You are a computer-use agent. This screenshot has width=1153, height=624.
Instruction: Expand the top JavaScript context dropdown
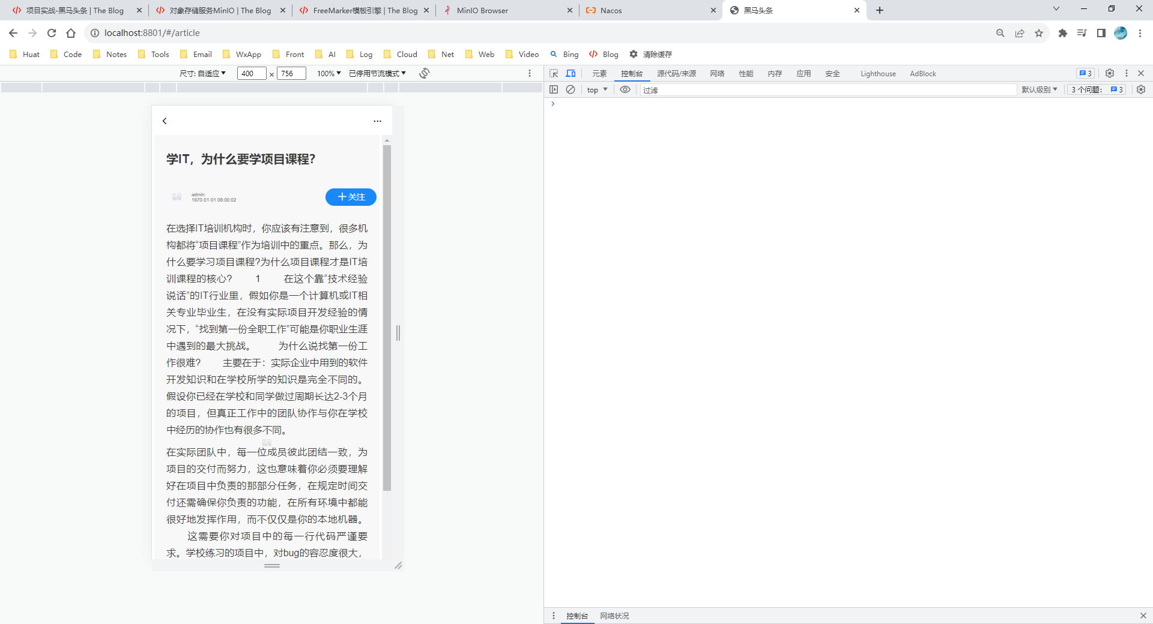[597, 89]
